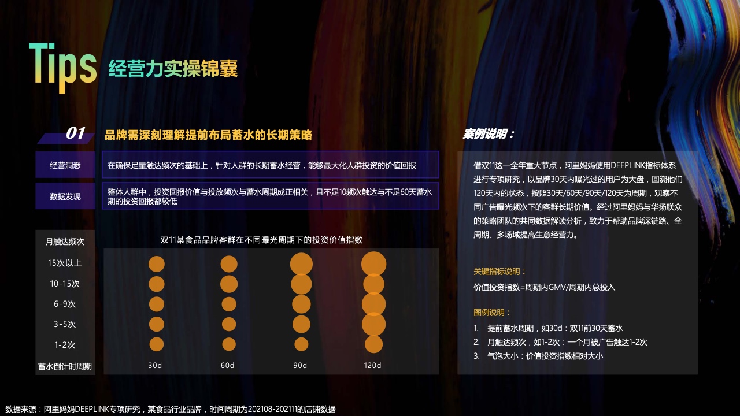740x416 pixels.
Task: Select the insight text starting "在确保足量触达频次"
Action: pos(262,165)
